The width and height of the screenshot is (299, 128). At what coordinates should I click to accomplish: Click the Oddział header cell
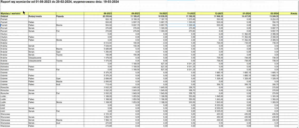[x=14, y=16]
